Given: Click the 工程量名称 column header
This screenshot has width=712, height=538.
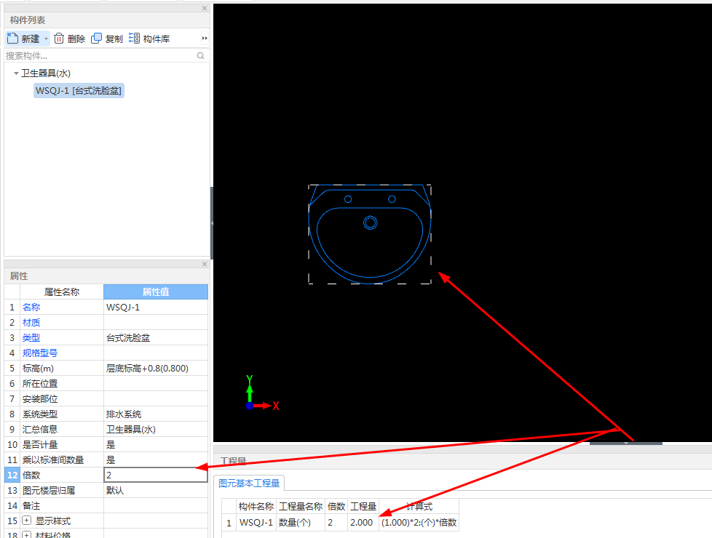Looking at the screenshot, I should click(x=300, y=506).
